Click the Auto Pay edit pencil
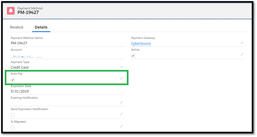257x137 pixels. coord(121,79)
